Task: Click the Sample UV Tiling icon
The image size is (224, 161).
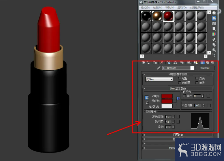Action: (x=214, y=29)
